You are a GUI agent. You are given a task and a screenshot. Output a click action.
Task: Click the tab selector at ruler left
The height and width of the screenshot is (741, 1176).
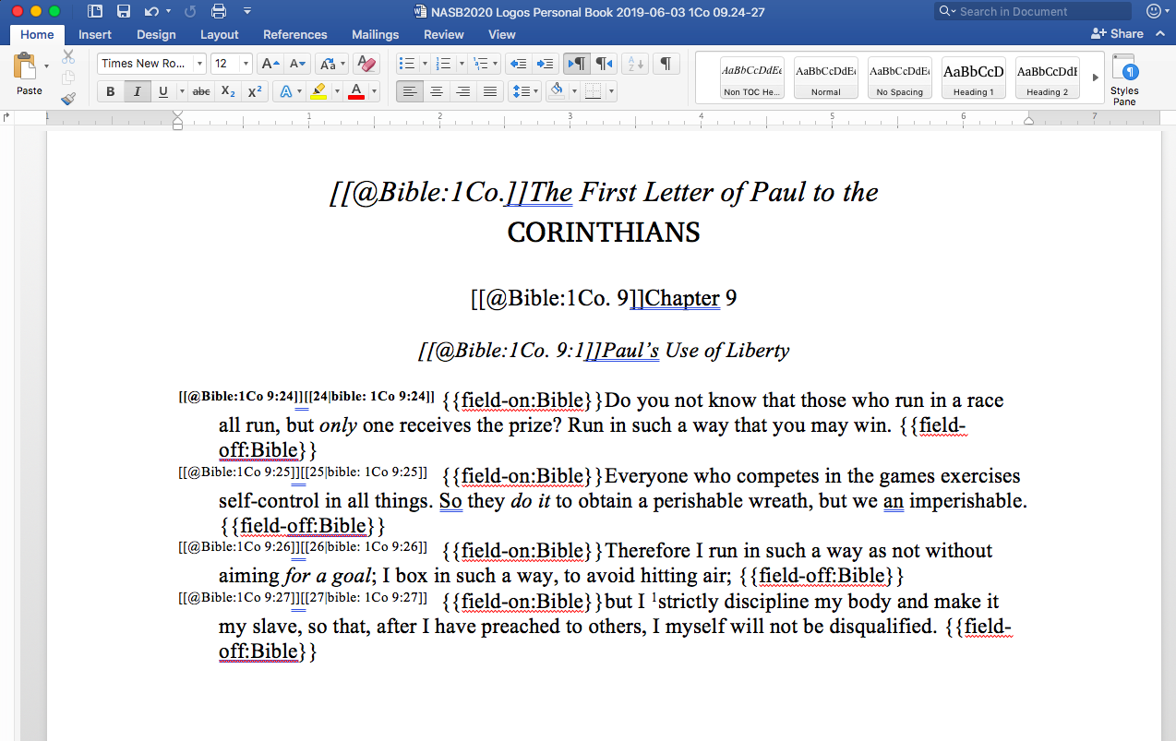(x=7, y=117)
